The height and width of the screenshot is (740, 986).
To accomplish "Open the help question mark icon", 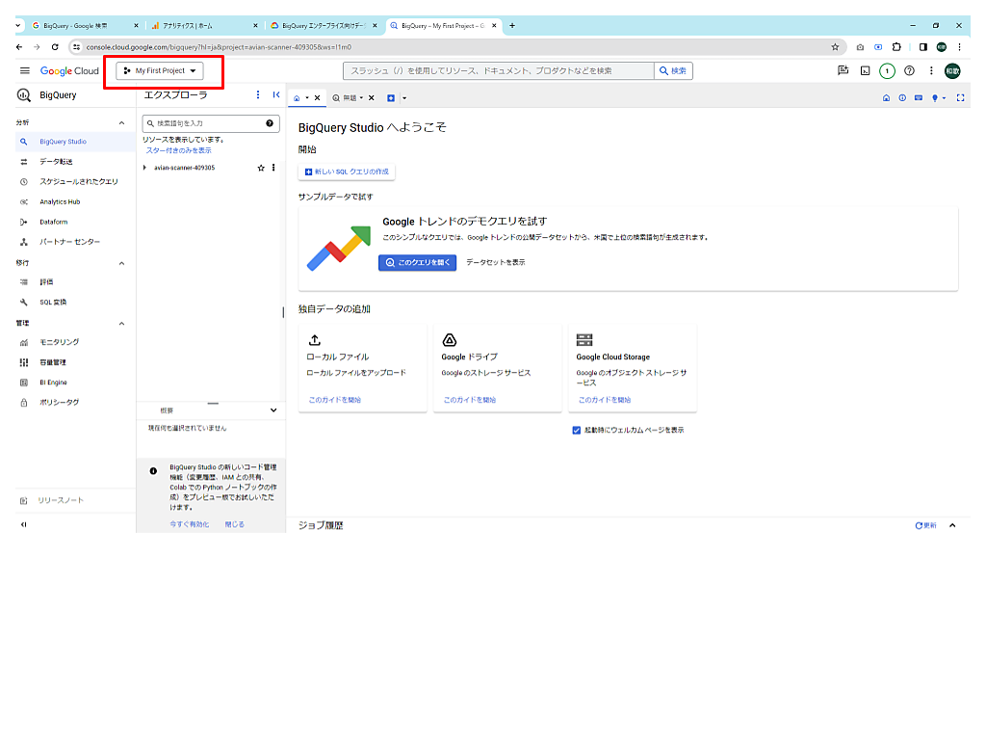I will coord(909,71).
